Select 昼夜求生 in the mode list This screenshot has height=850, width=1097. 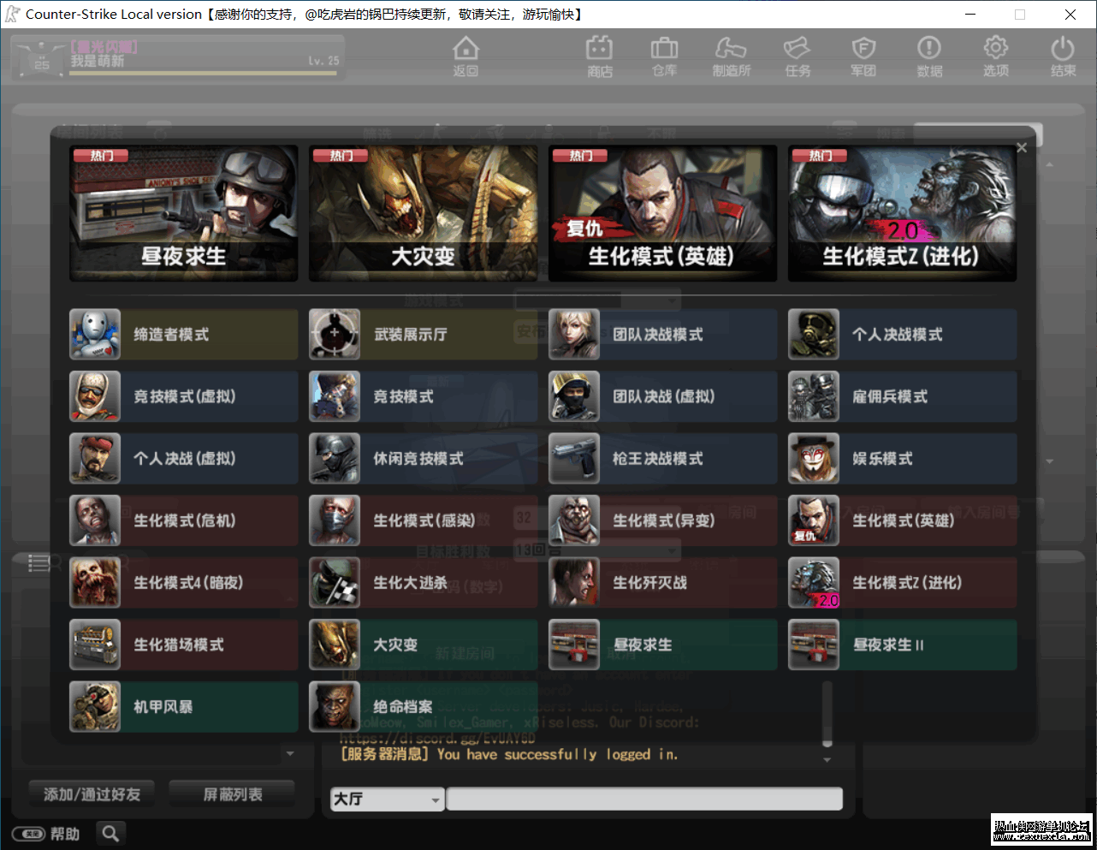[x=663, y=645]
